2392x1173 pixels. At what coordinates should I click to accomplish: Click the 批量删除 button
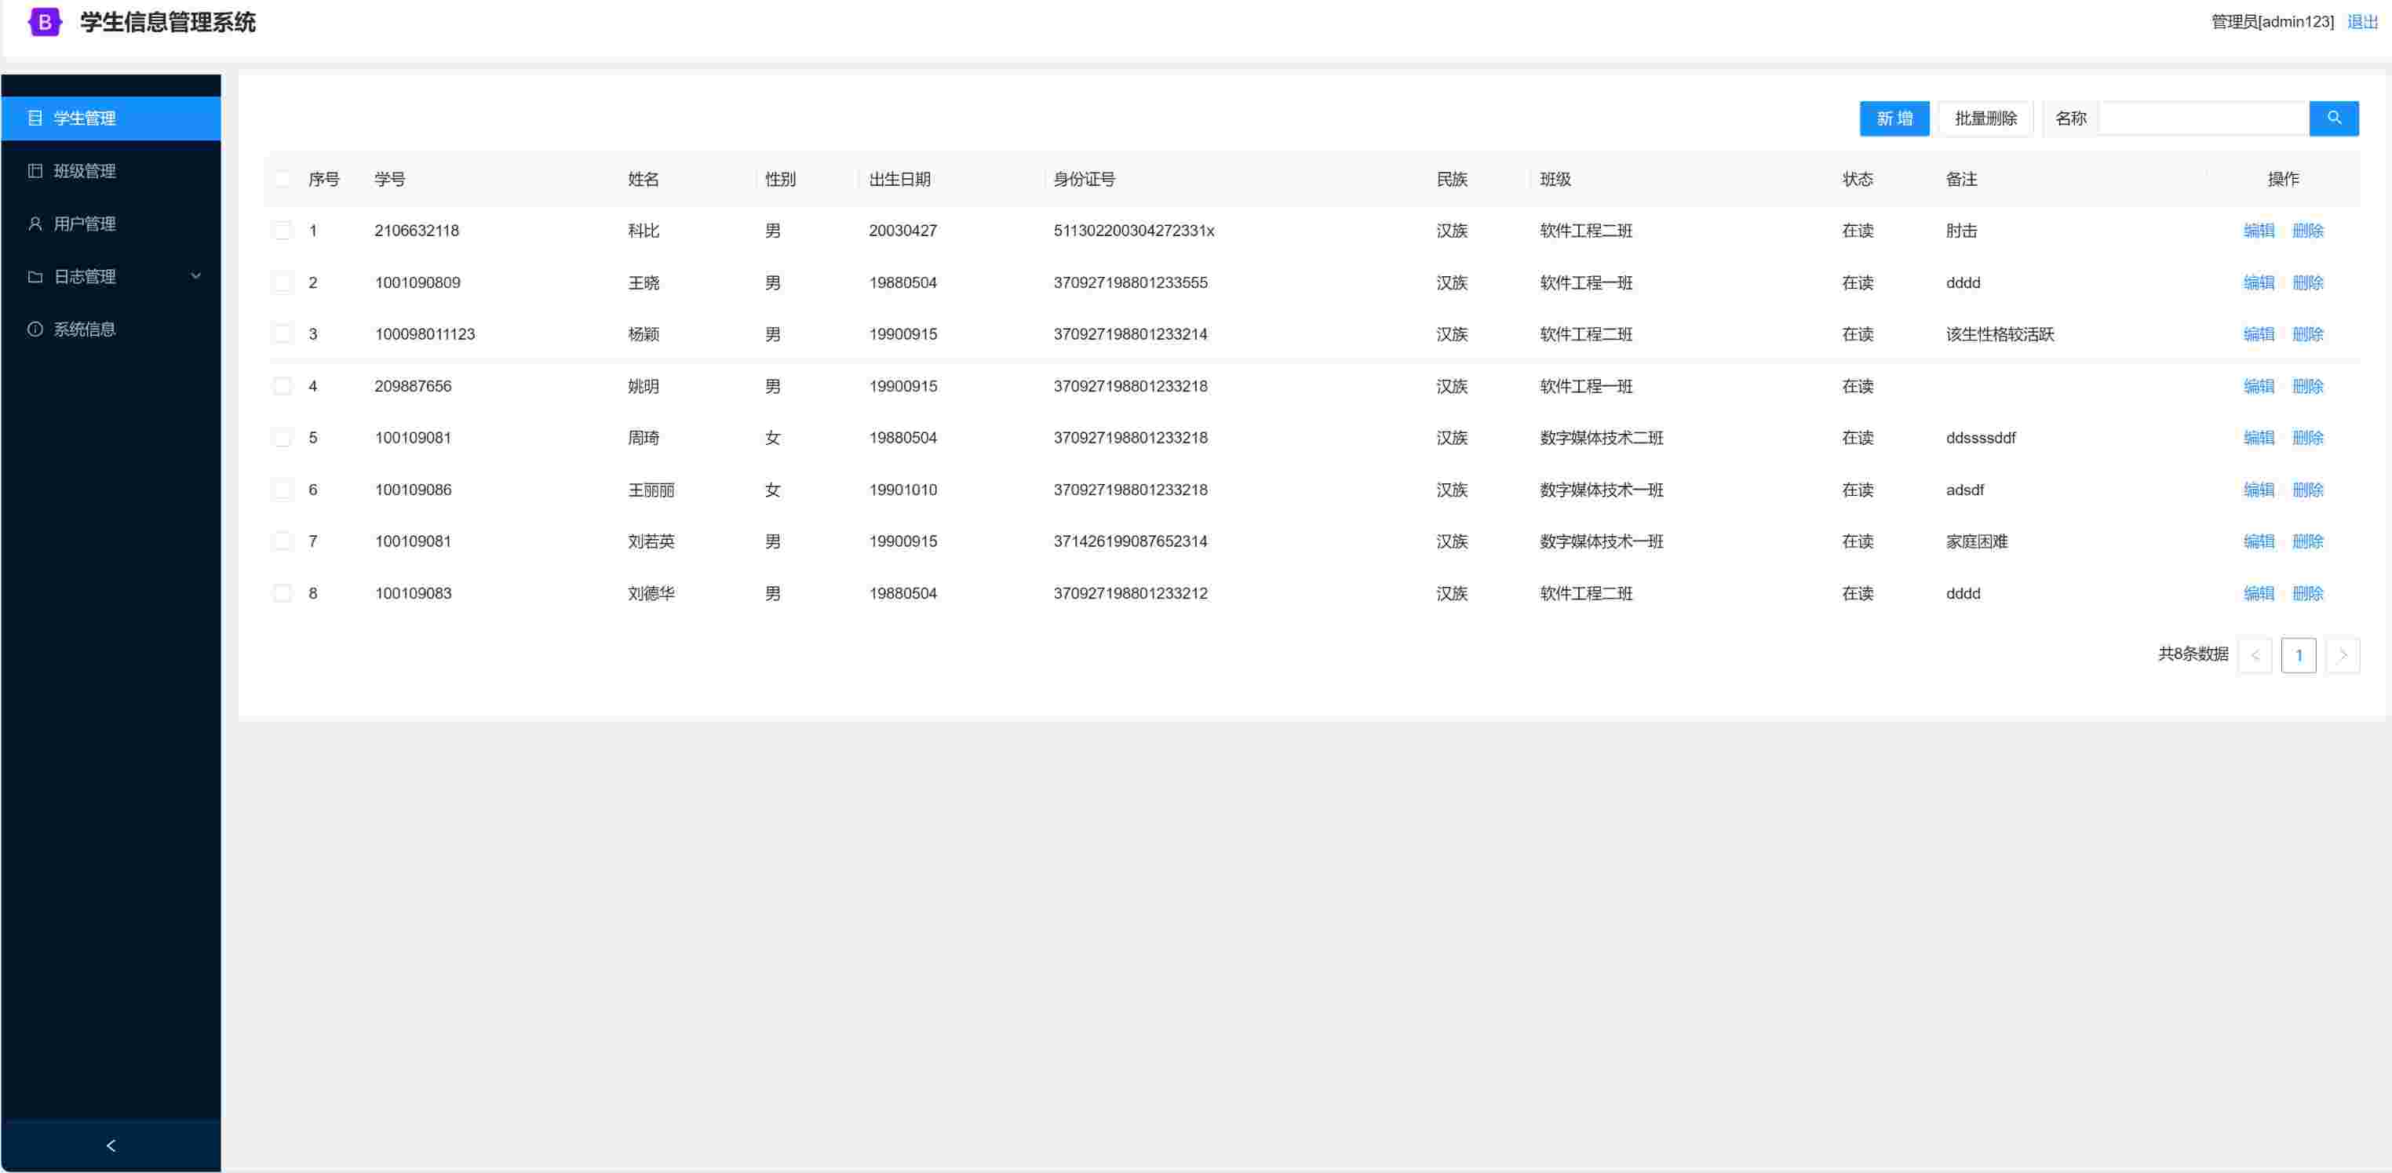point(1985,118)
